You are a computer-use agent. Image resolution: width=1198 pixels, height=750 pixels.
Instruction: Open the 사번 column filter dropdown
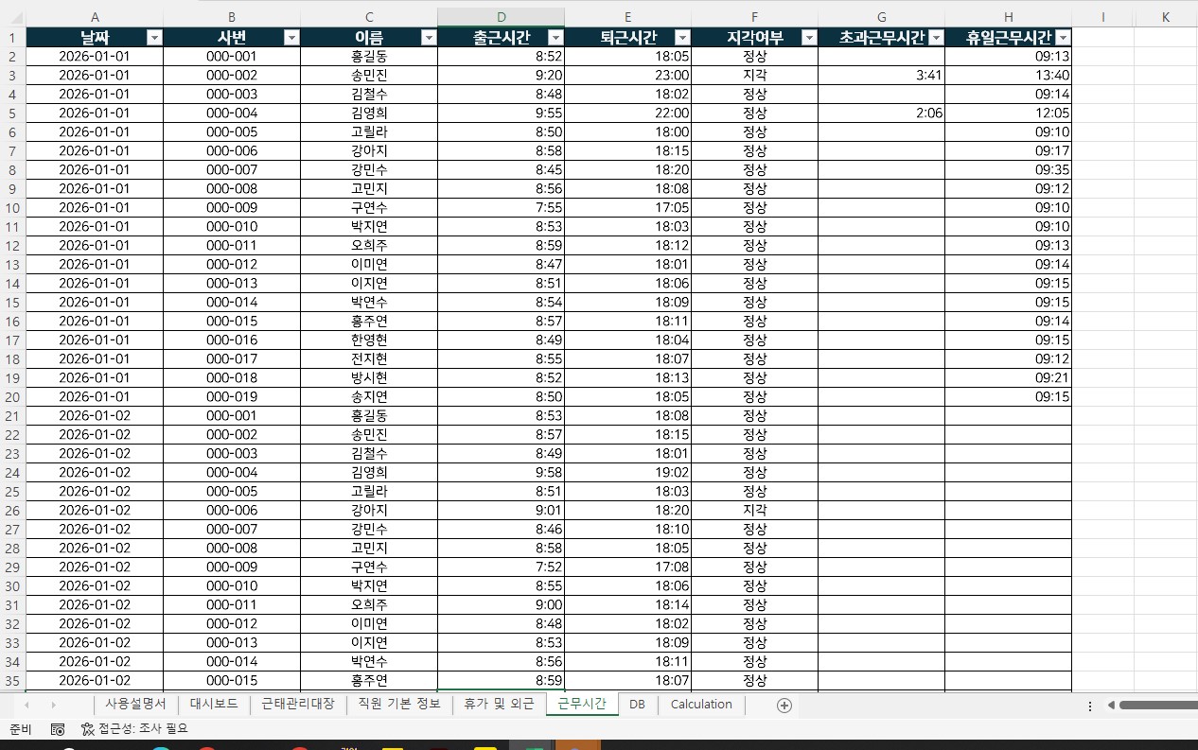(291, 38)
